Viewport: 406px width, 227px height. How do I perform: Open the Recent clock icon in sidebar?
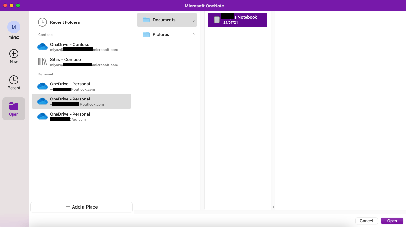14,80
